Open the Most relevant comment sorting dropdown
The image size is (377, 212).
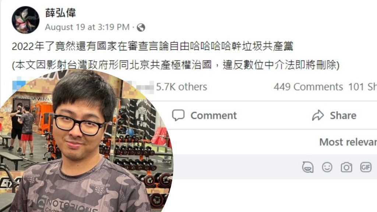[x=348, y=142]
